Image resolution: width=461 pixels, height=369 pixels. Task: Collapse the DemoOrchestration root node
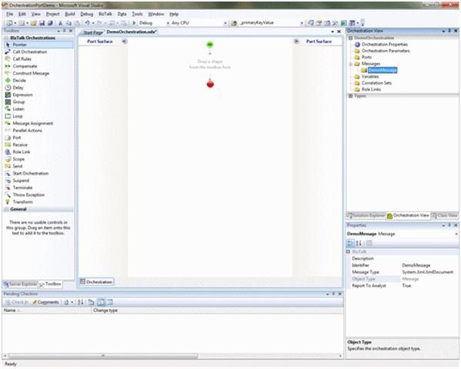[350, 38]
